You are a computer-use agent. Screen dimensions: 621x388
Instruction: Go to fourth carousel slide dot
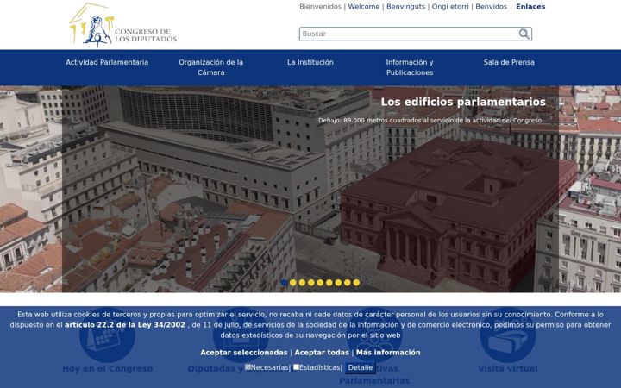point(311,283)
